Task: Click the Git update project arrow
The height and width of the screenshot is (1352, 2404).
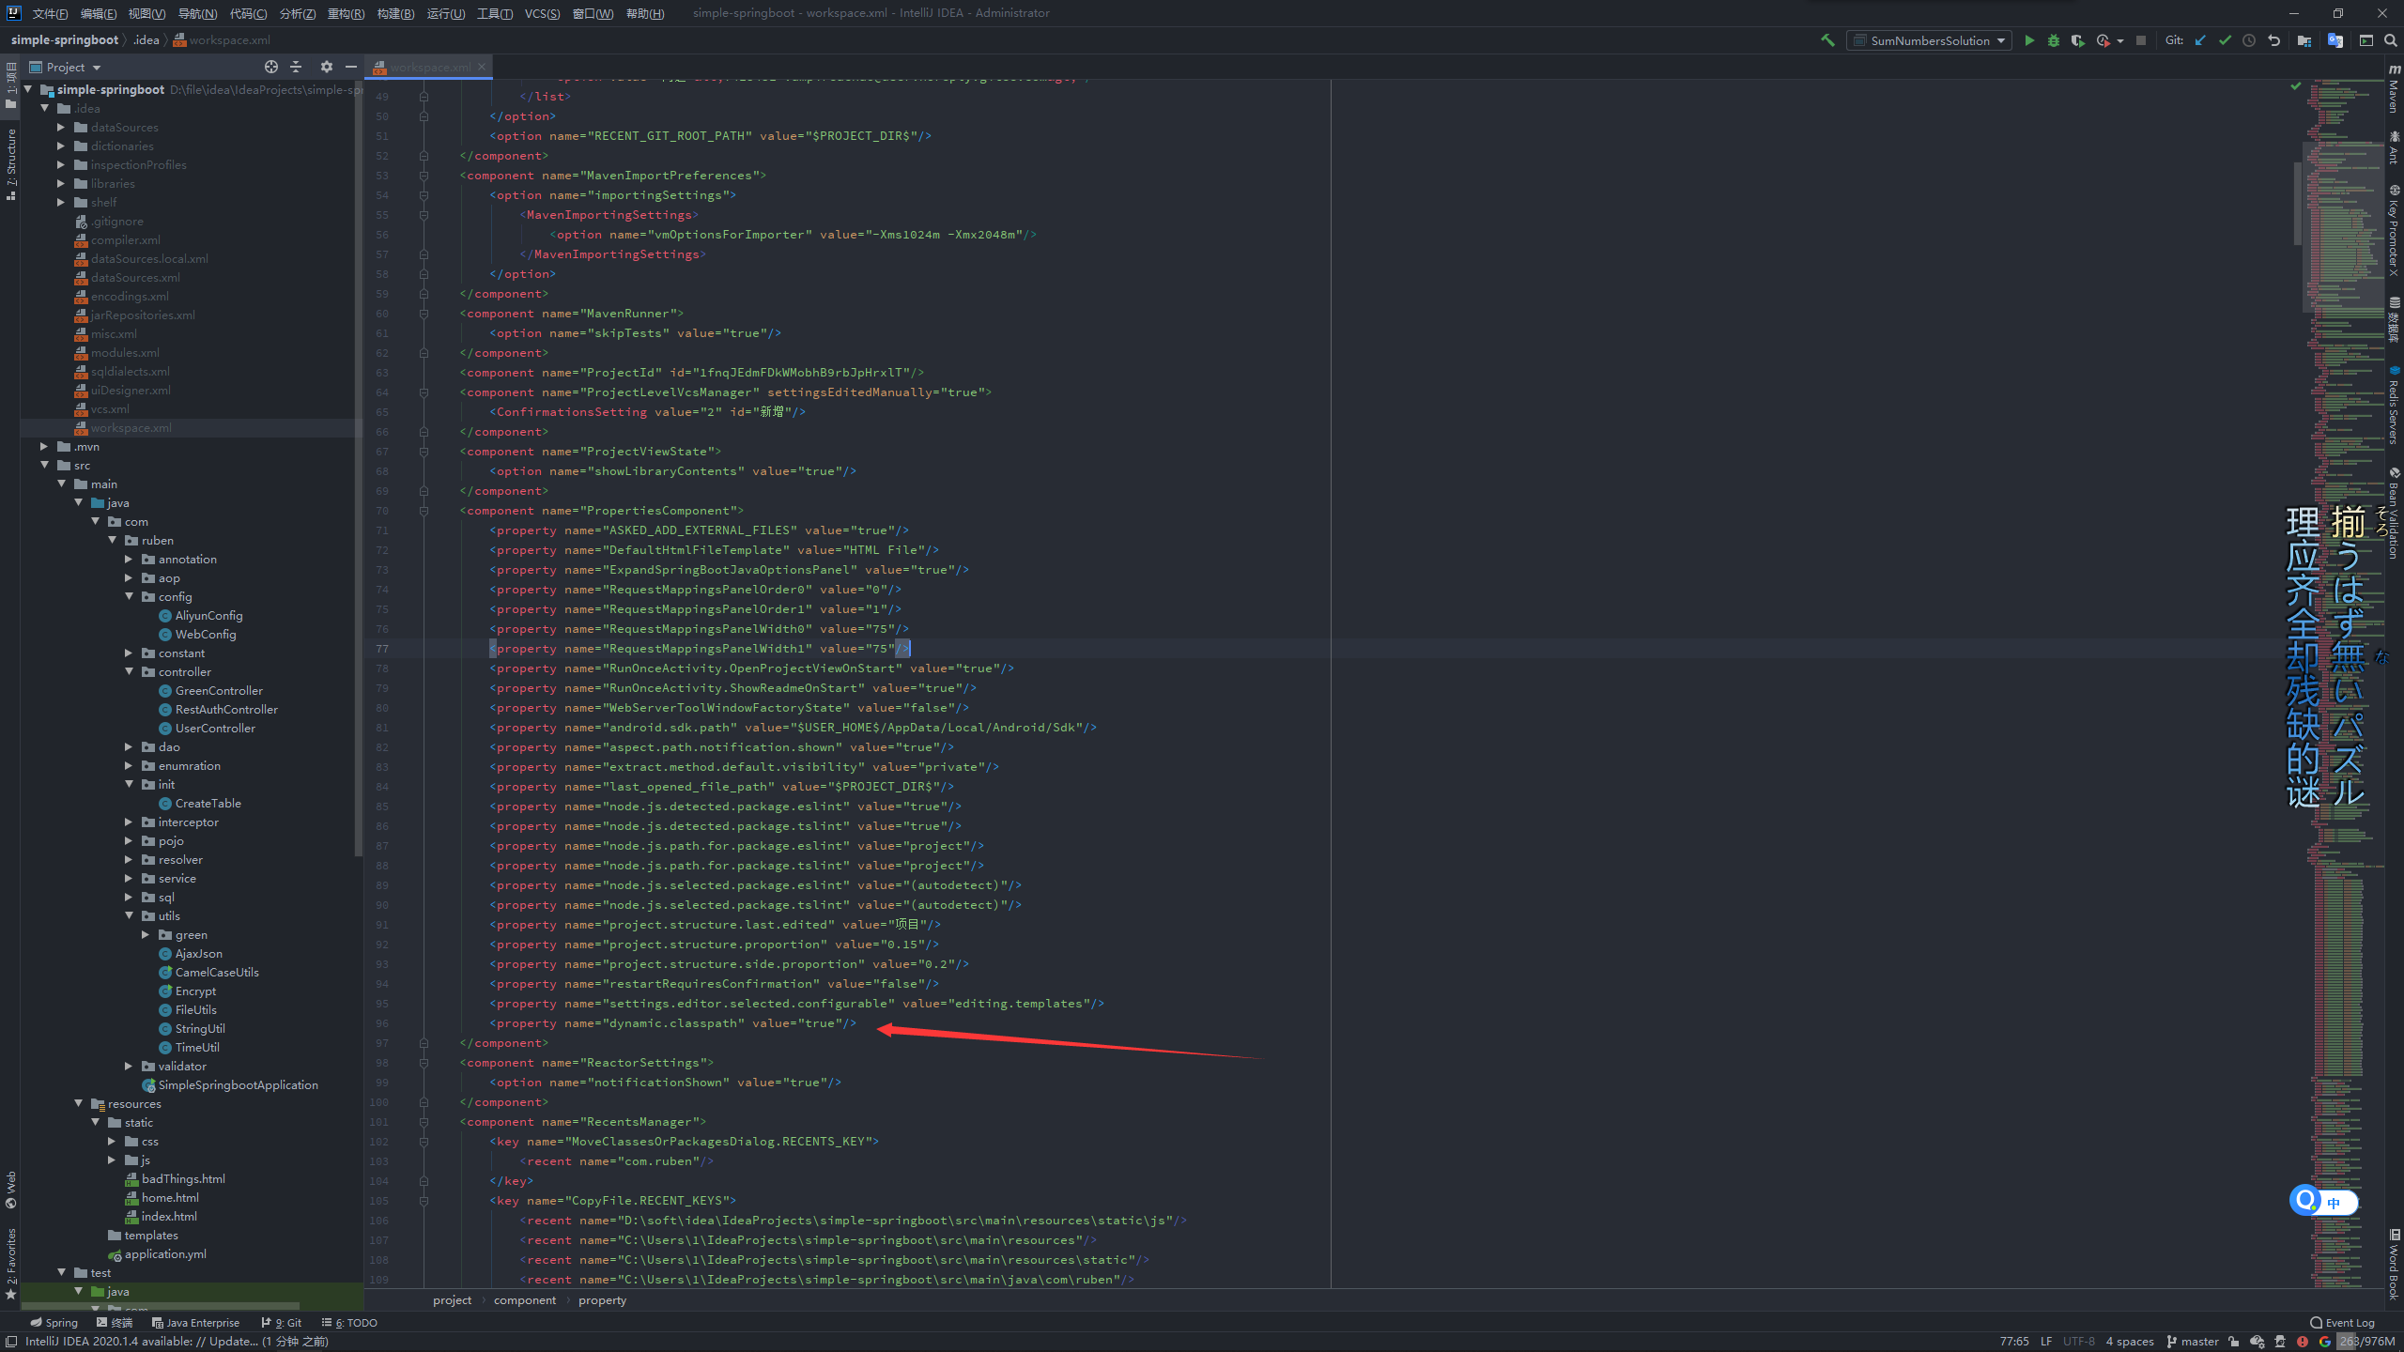Action: coord(2200,40)
